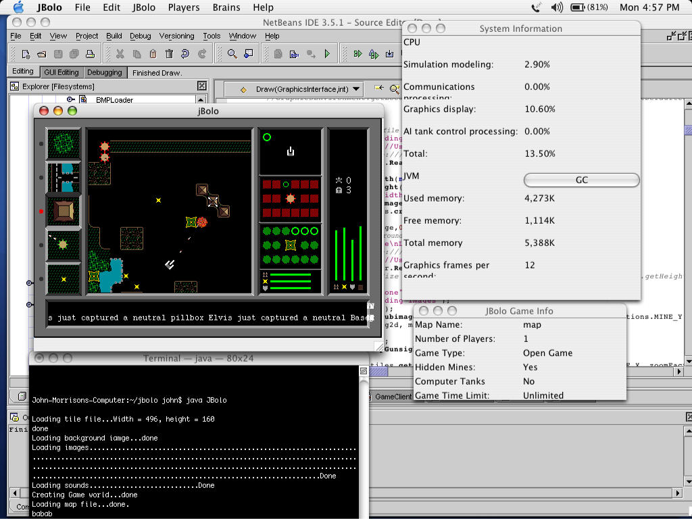
Task: Toggle the radio dot beside the forest tile
Action: pyautogui.click(x=41, y=144)
